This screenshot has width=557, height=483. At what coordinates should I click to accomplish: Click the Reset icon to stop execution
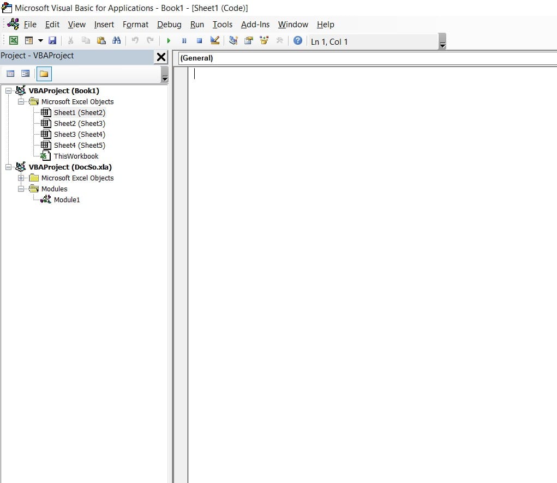[199, 40]
